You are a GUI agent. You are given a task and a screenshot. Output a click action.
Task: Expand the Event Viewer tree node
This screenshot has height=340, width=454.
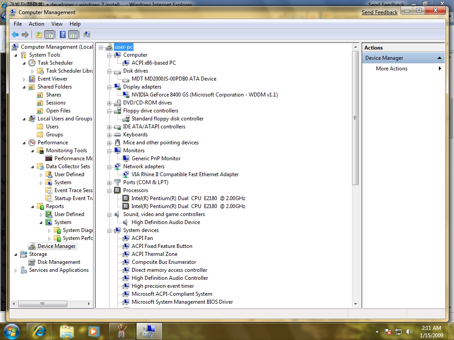(24, 79)
